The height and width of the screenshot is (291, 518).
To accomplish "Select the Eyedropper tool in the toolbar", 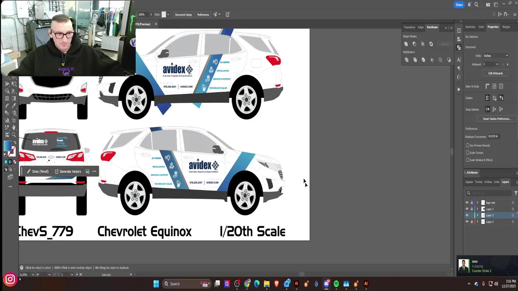I will coord(14,105).
